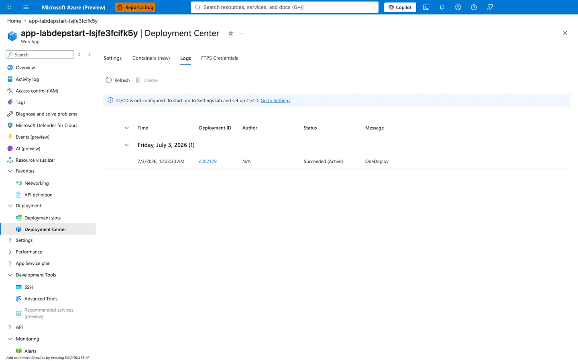The width and height of the screenshot is (578, 361).
Task: Click the Succeeded (Active) status cell
Action: click(x=323, y=162)
